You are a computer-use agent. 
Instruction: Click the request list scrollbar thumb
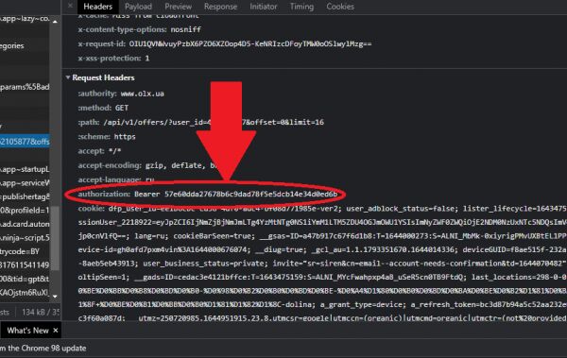click(x=55, y=238)
